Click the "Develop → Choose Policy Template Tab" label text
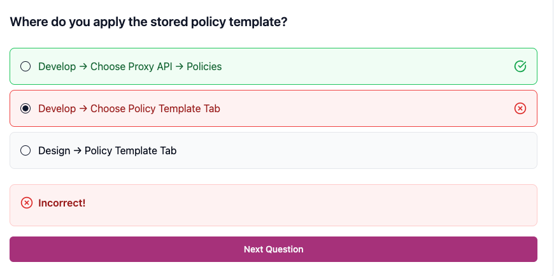 pos(129,108)
